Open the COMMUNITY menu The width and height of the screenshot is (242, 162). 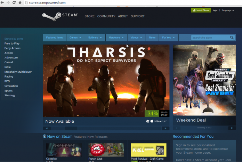tap(106, 16)
